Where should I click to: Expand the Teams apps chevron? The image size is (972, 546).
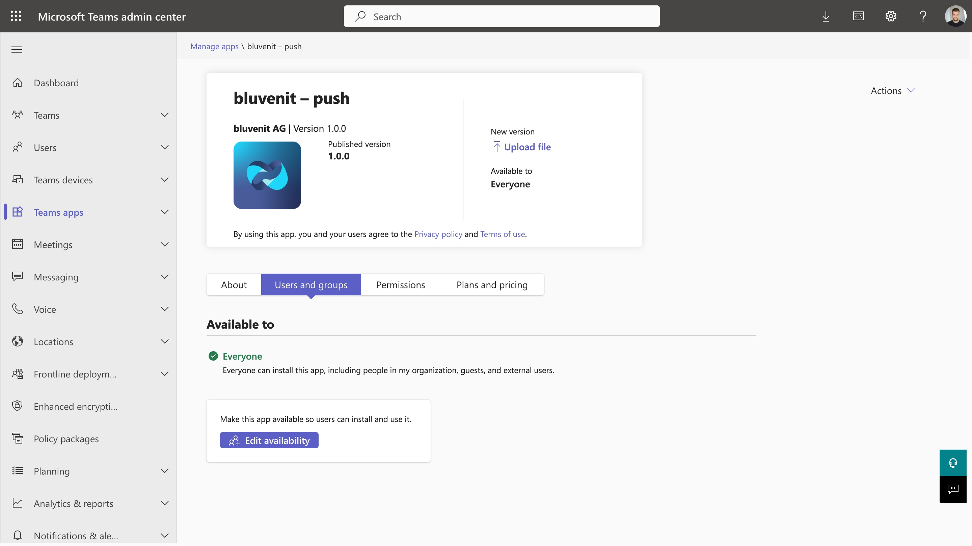(164, 212)
